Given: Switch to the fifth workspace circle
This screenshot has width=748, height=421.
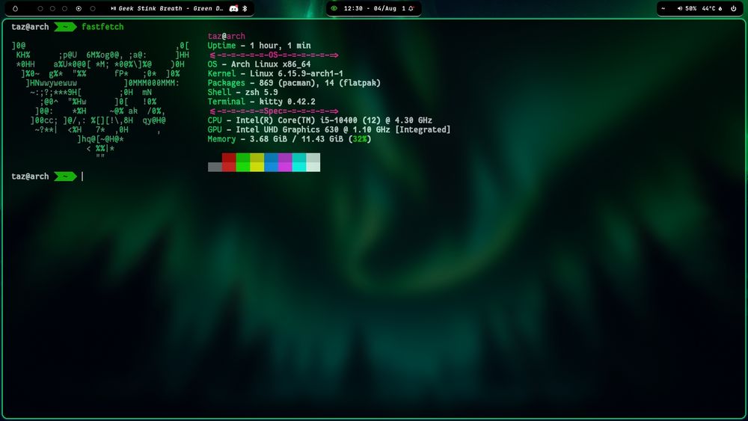Looking at the screenshot, I should (x=93, y=8).
